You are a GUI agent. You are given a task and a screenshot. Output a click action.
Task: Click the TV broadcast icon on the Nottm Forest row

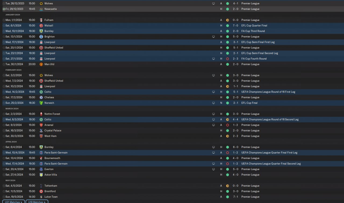coord(213,114)
